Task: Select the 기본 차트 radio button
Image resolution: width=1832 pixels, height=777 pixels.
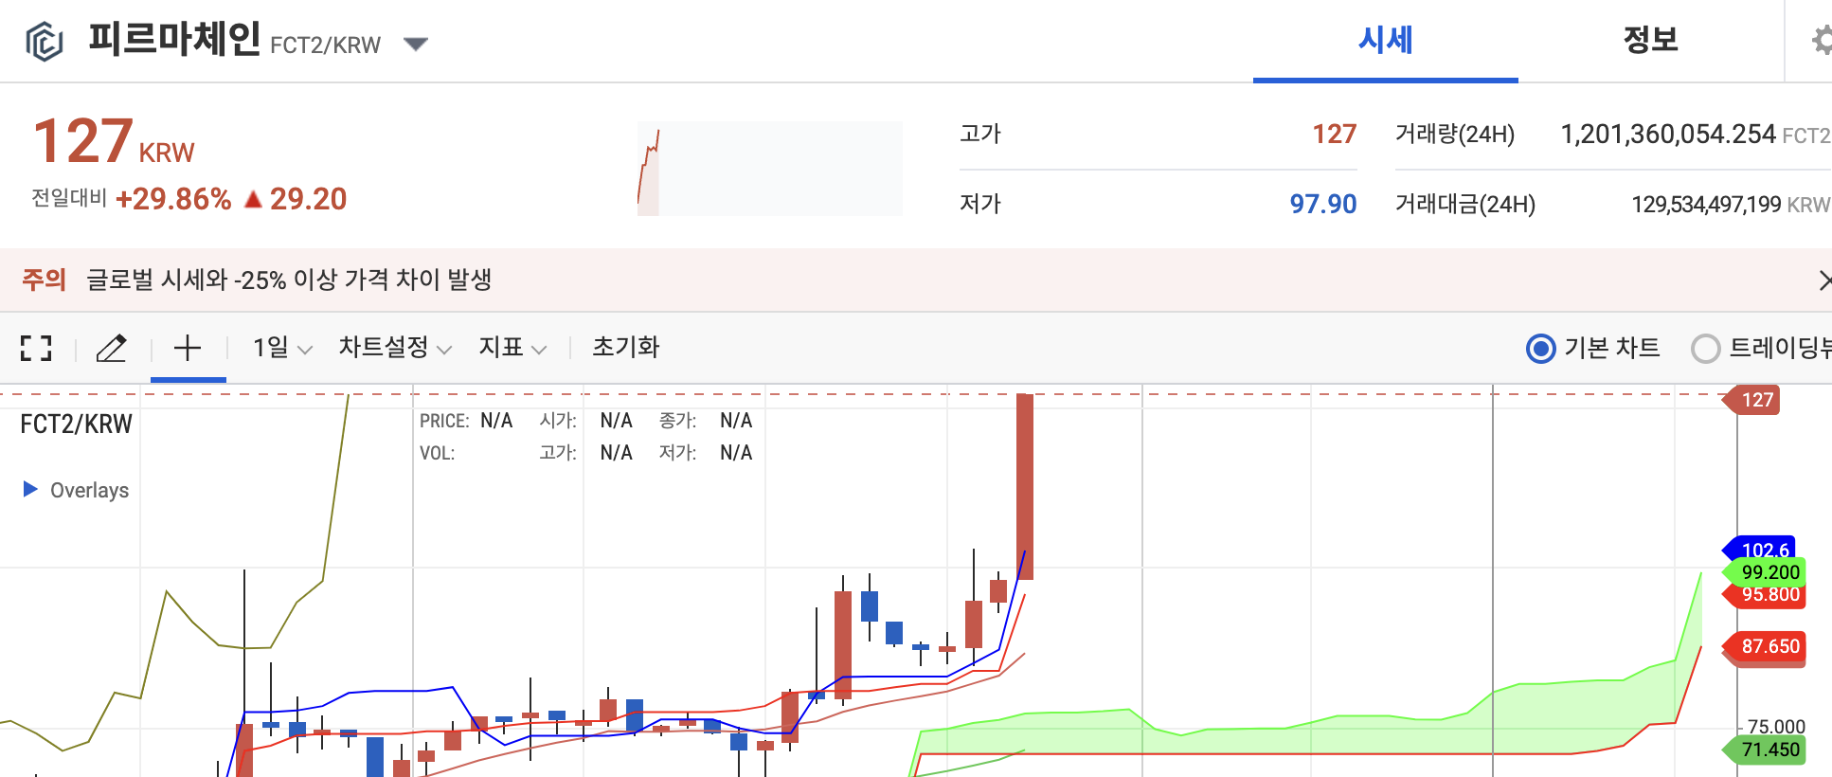Action: [1541, 349]
